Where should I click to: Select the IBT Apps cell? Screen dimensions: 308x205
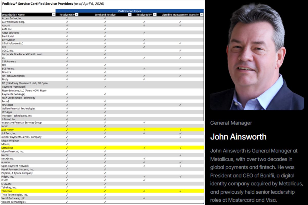pos(28,112)
